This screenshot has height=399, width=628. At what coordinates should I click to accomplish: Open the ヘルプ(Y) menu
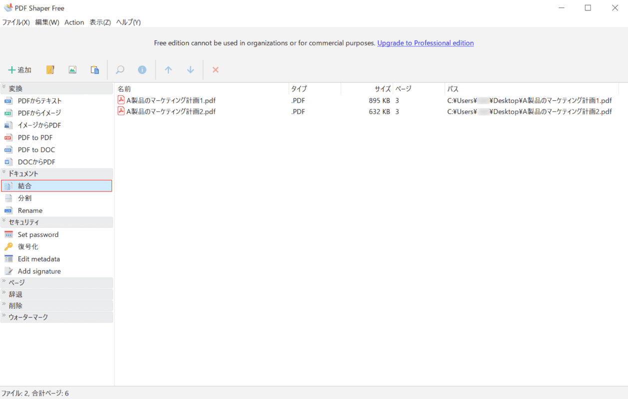click(129, 22)
